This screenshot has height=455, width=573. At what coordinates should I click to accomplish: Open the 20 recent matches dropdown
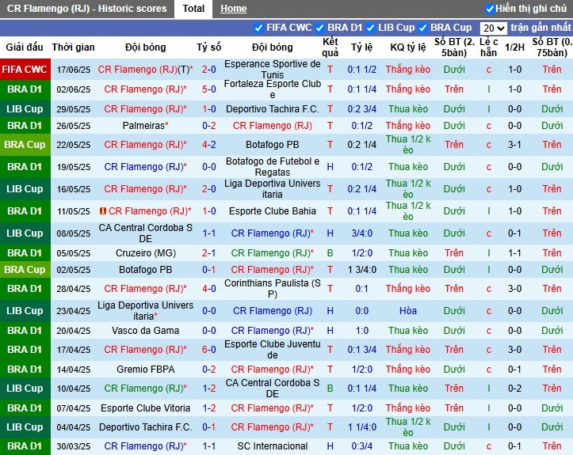pyautogui.click(x=493, y=28)
